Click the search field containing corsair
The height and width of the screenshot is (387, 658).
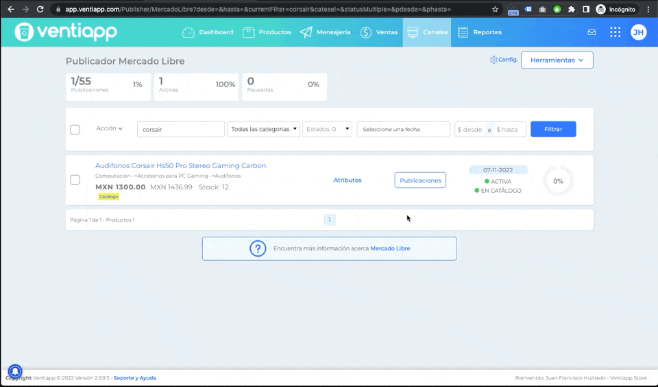(x=181, y=130)
